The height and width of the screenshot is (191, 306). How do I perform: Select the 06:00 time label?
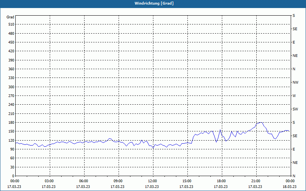[x=84, y=181]
